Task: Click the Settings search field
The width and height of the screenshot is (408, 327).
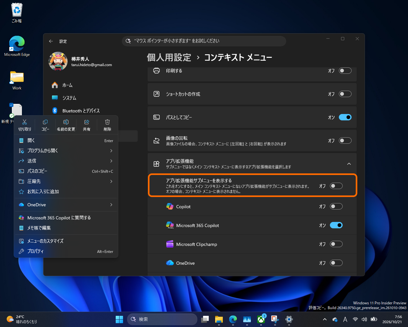Action: [204, 41]
